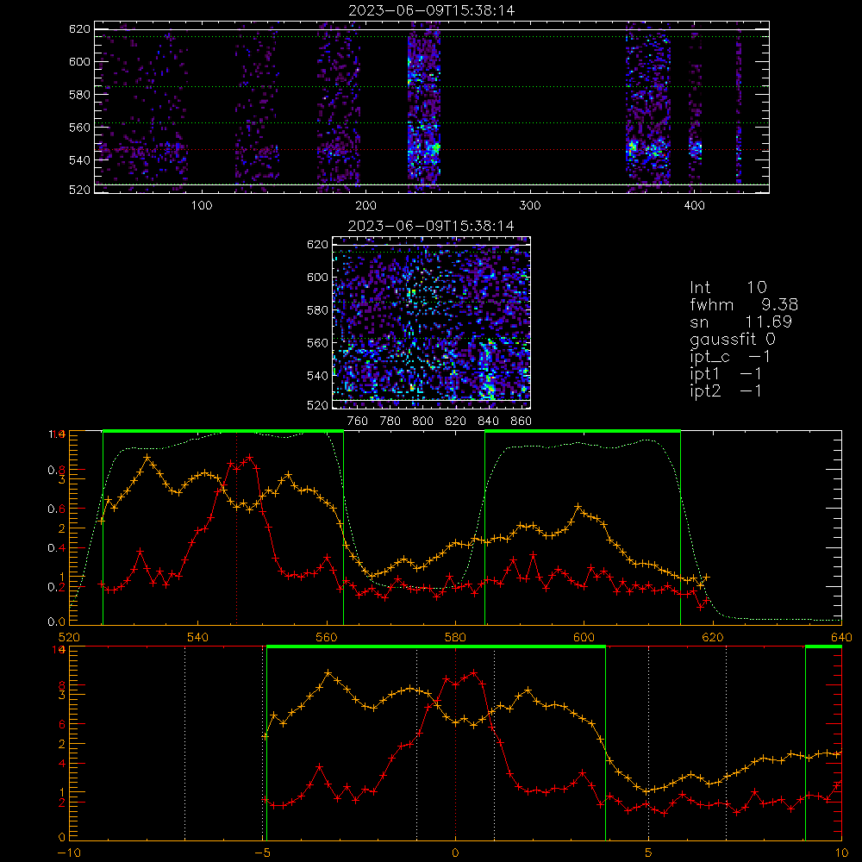
Task: Click the '0' x-axis label under the red dotted line
Action: point(455,853)
